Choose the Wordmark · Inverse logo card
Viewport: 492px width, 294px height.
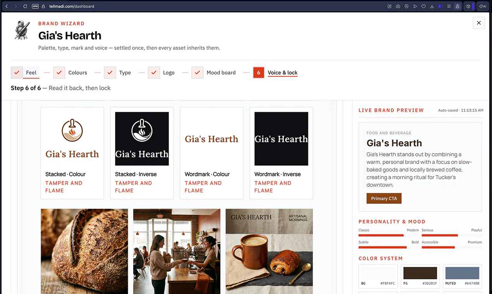281,153
